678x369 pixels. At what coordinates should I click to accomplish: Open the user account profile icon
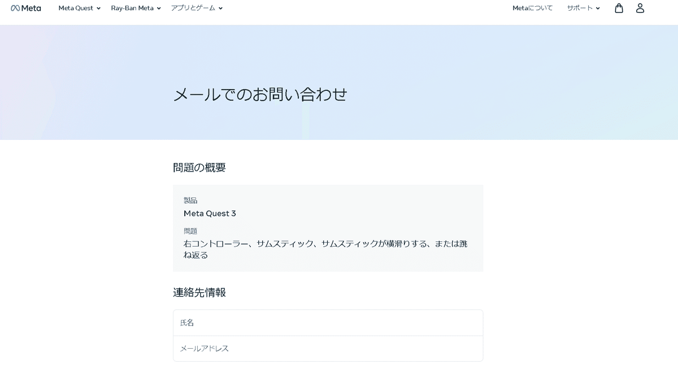(x=640, y=8)
